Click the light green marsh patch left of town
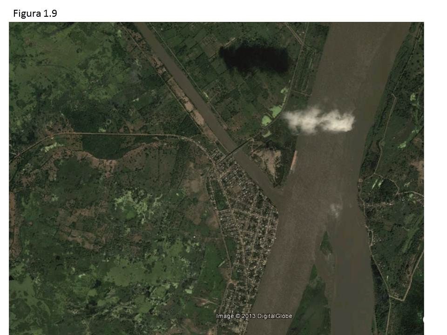Viewport: 447px width, 335px height. tap(134, 203)
